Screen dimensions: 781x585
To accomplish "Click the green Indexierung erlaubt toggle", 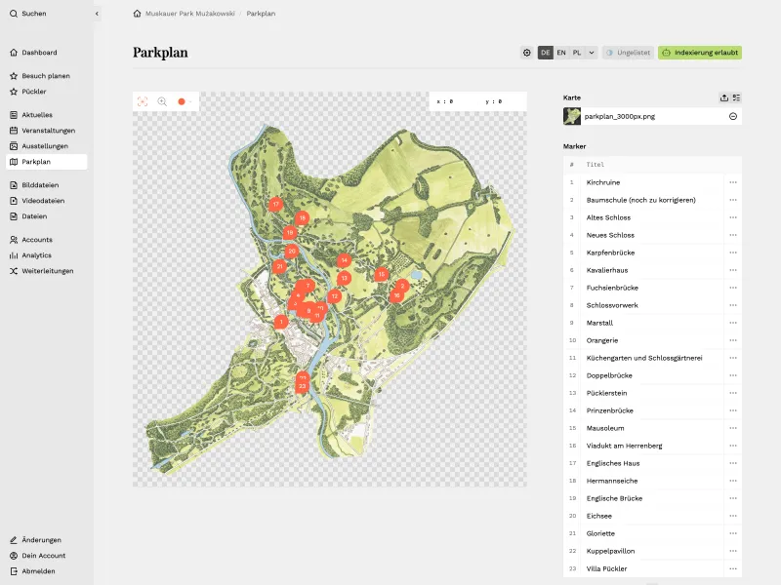I will tap(701, 53).
